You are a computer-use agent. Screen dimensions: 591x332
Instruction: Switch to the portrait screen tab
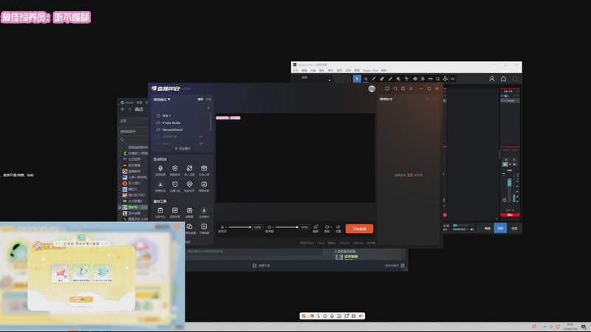click(x=208, y=100)
